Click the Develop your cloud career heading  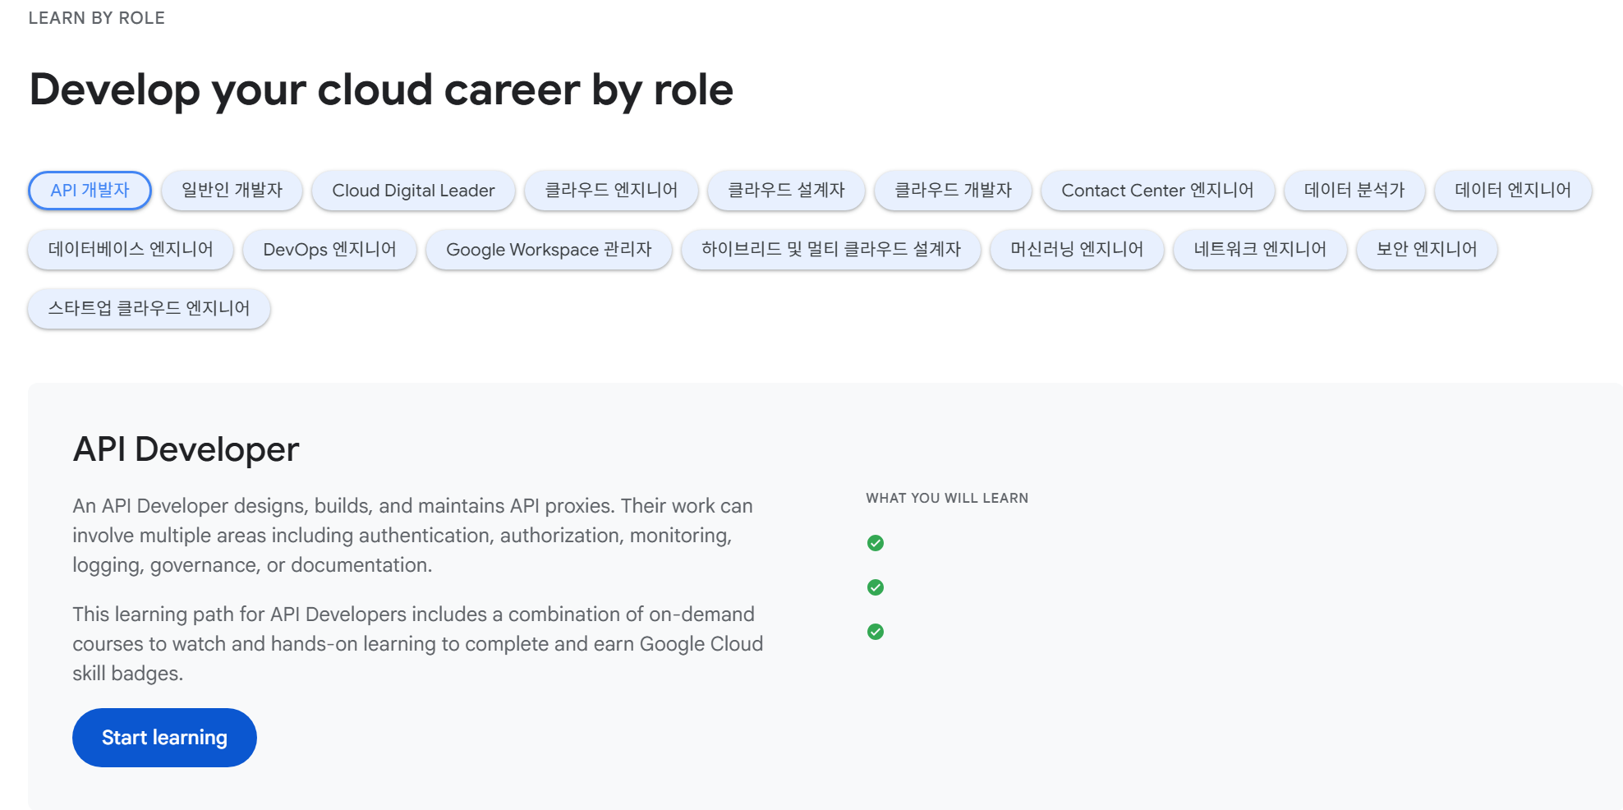[381, 90]
